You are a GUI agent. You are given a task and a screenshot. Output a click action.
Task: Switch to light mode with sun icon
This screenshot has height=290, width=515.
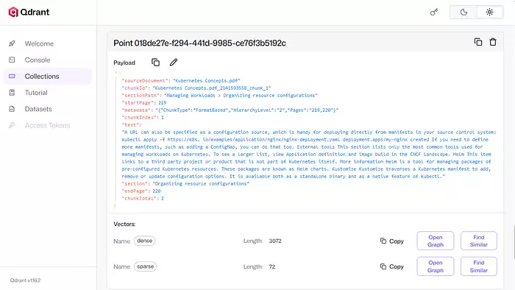point(490,13)
